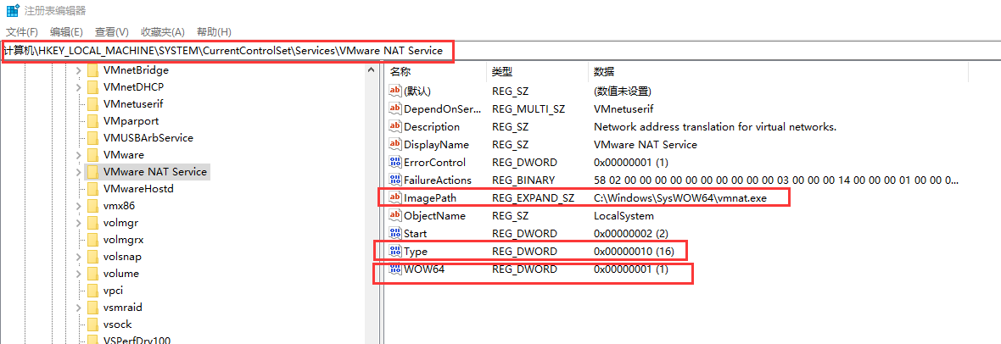Screen dimensions: 1001x344
Task: Open the 收藏夹(A) menu
Action: click(x=163, y=32)
